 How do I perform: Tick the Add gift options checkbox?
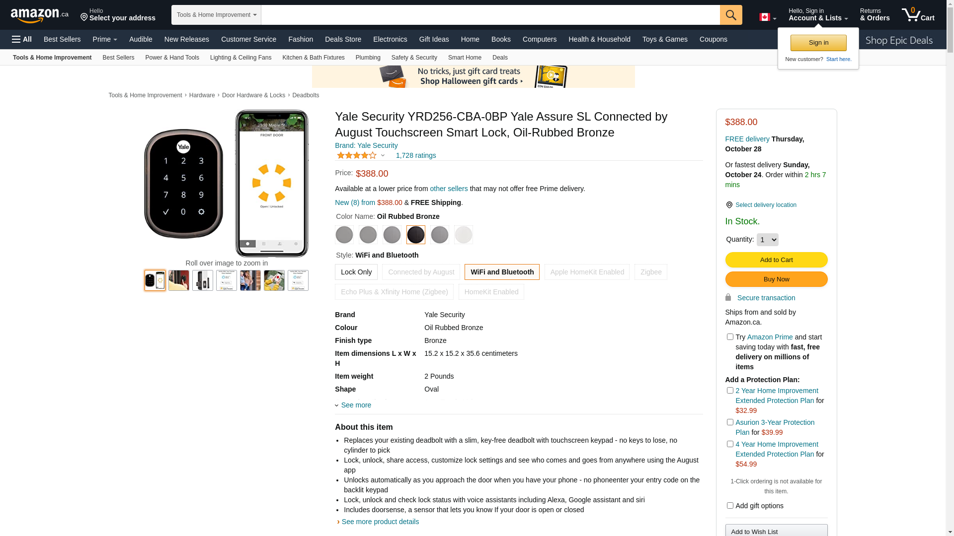click(x=730, y=506)
